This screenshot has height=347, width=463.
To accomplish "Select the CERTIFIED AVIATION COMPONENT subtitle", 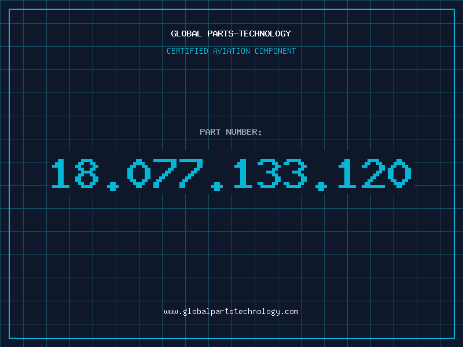I will click(x=231, y=51).
